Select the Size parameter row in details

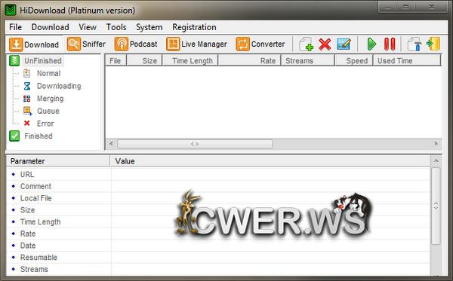tap(218, 210)
